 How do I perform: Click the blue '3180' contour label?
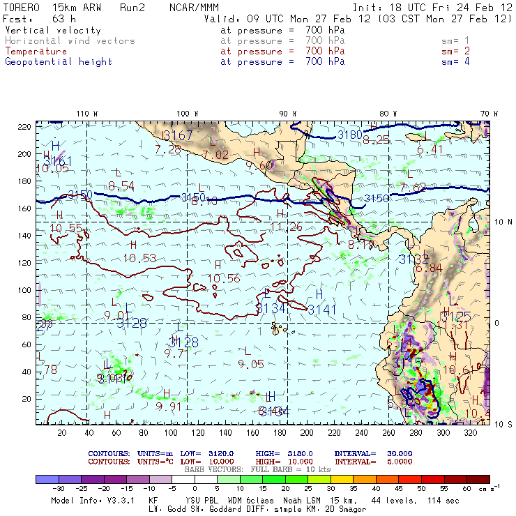(x=350, y=135)
